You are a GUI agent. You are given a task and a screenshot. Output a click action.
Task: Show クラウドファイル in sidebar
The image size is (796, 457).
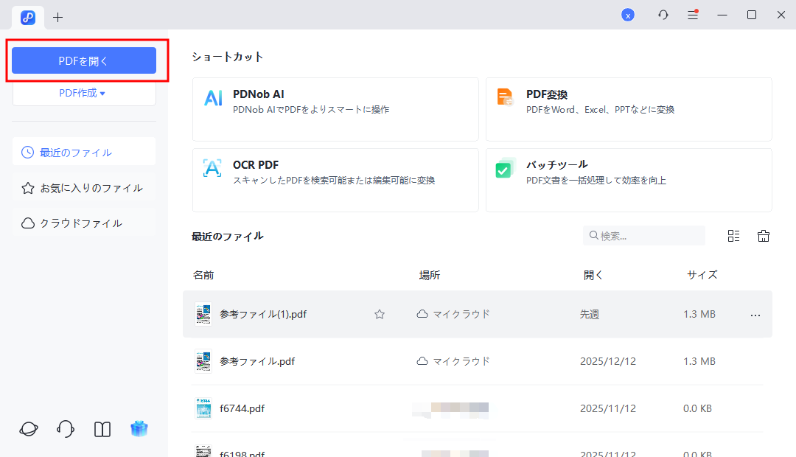pos(83,223)
